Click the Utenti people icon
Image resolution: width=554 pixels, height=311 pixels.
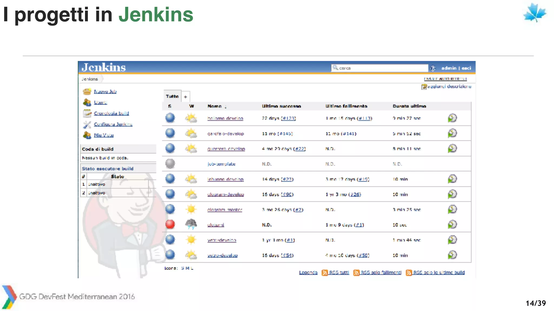click(x=87, y=102)
